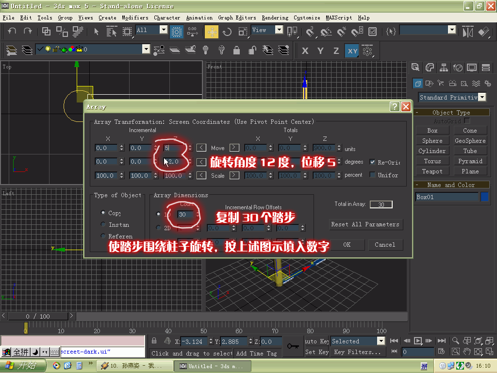The height and width of the screenshot is (373, 497).
Task: Restrict transform to Z axis
Action: (336, 51)
